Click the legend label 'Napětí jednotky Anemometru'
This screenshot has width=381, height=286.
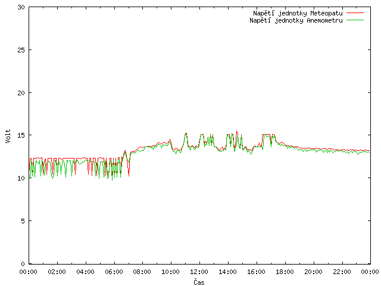click(x=296, y=20)
